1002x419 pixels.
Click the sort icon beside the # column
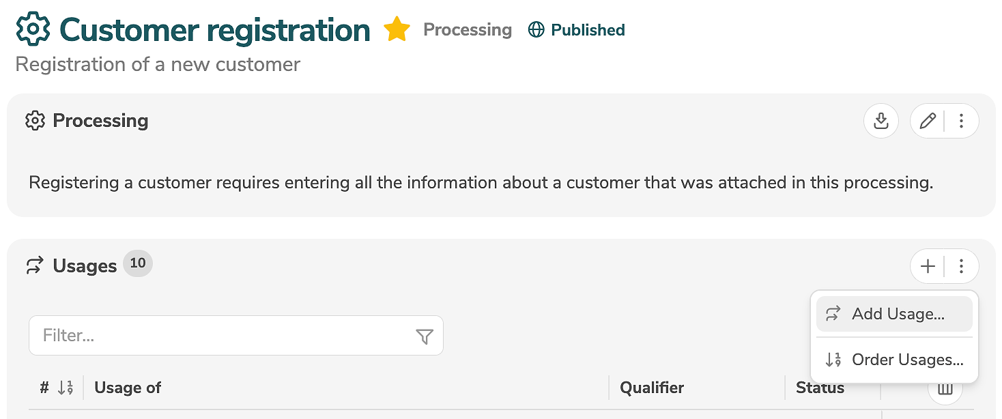(x=66, y=388)
